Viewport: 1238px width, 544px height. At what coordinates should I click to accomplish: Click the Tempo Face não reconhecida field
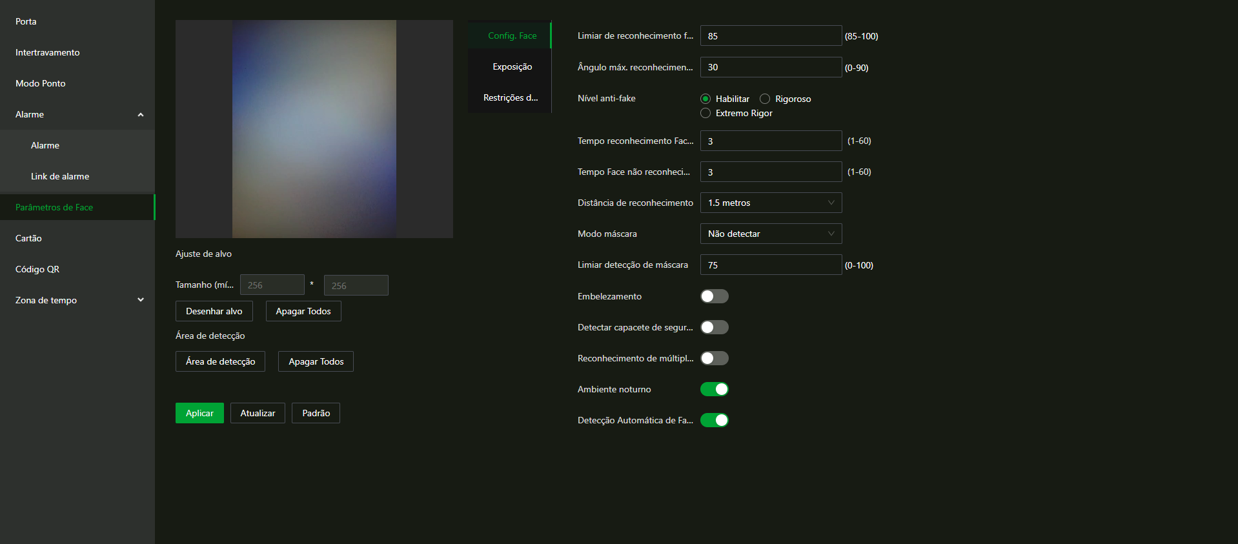point(771,172)
